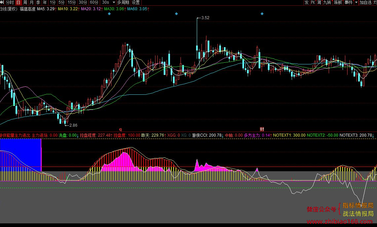Select the 30s period option

coord(105,2)
